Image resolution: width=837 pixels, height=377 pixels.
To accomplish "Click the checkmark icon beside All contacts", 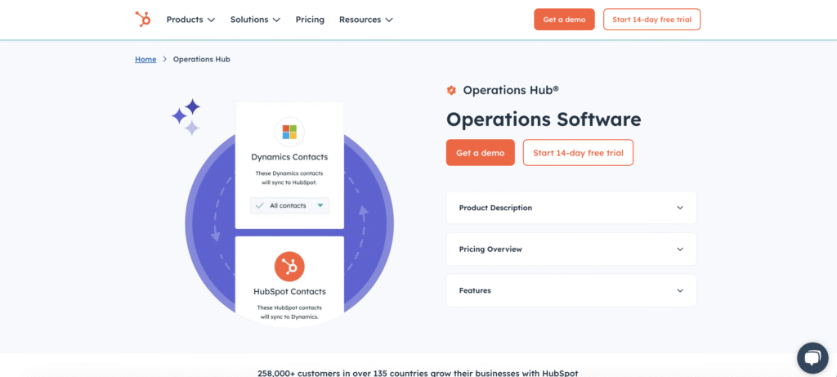I will click(260, 205).
